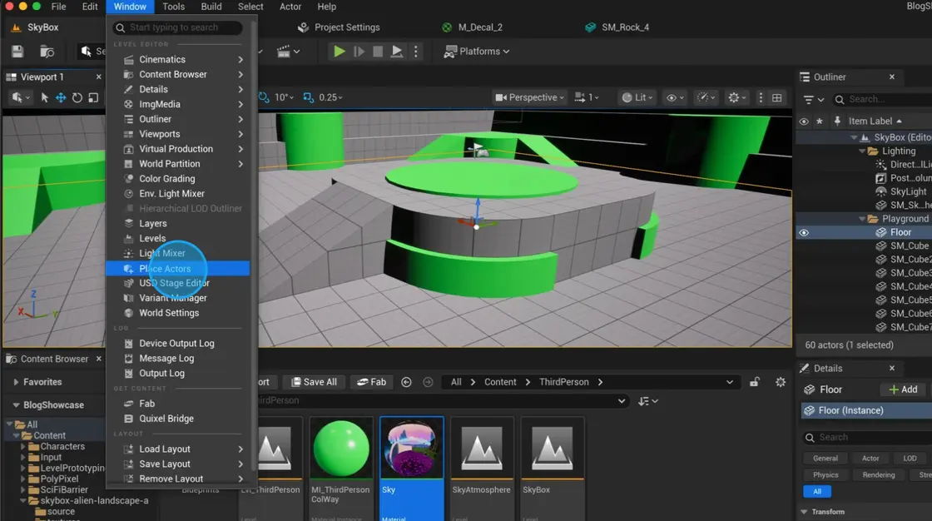This screenshot has height=521, width=932.
Task: Switch the viewport to grid multi-view layout
Action: point(777,97)
